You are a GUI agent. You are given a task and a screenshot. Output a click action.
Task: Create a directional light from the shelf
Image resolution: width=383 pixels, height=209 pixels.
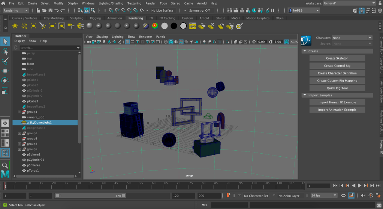click(24, 26)
